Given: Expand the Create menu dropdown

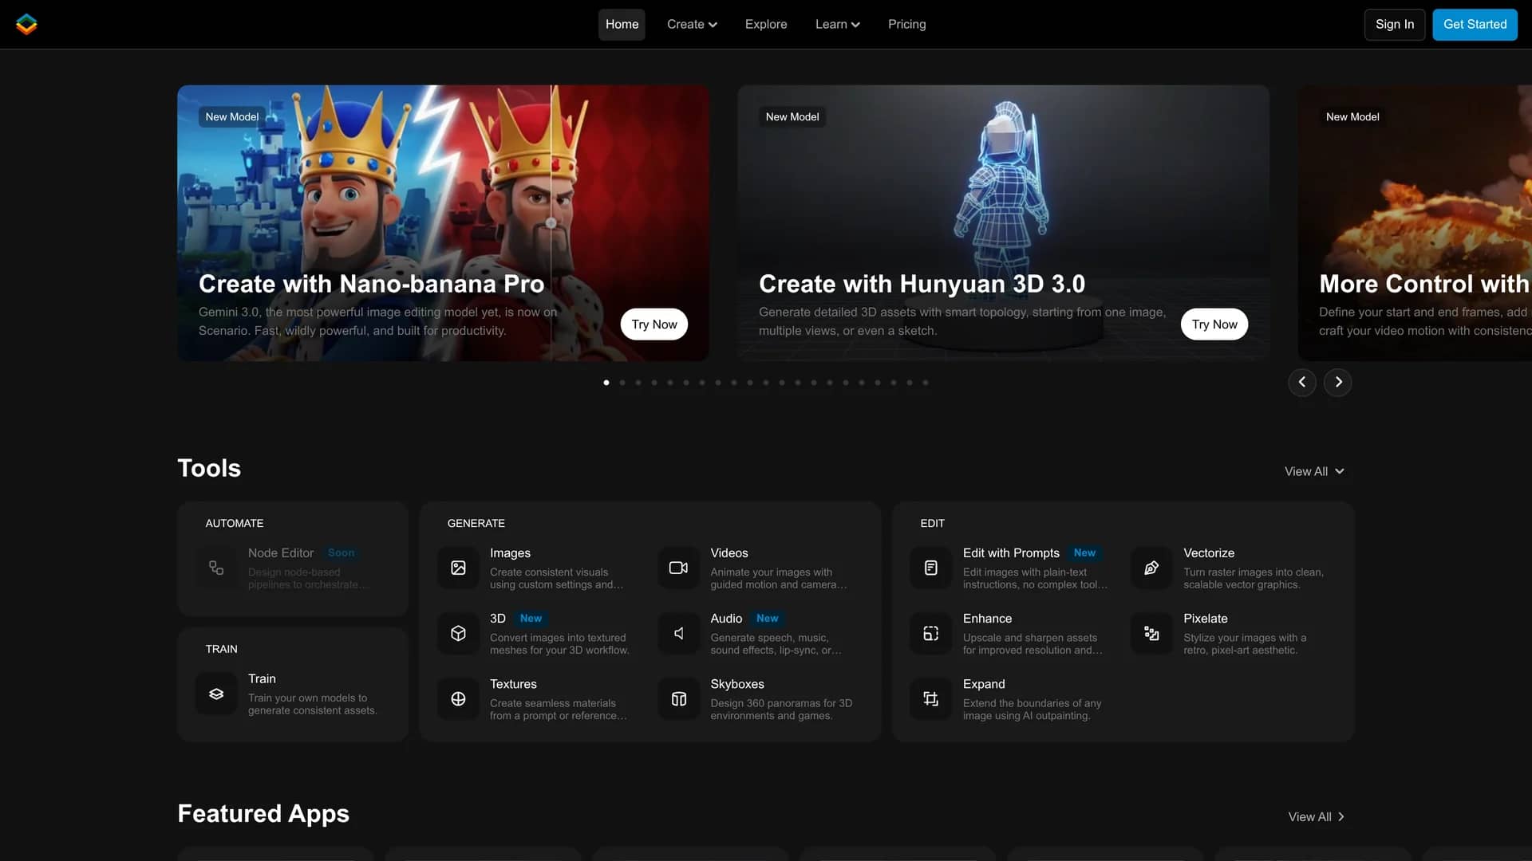Looking at the screenshot, I should coord(692,24).
